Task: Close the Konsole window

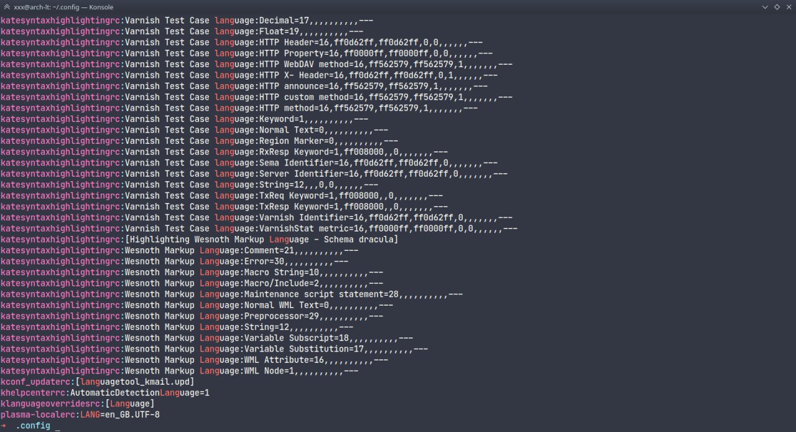Action: pos(788,7)
